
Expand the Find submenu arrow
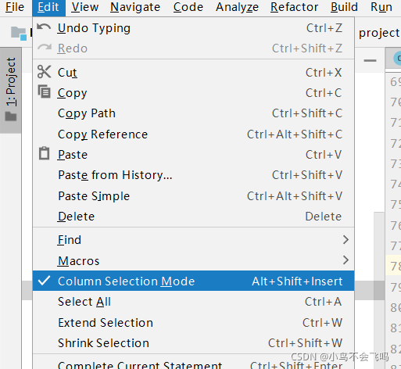(346, 240)
